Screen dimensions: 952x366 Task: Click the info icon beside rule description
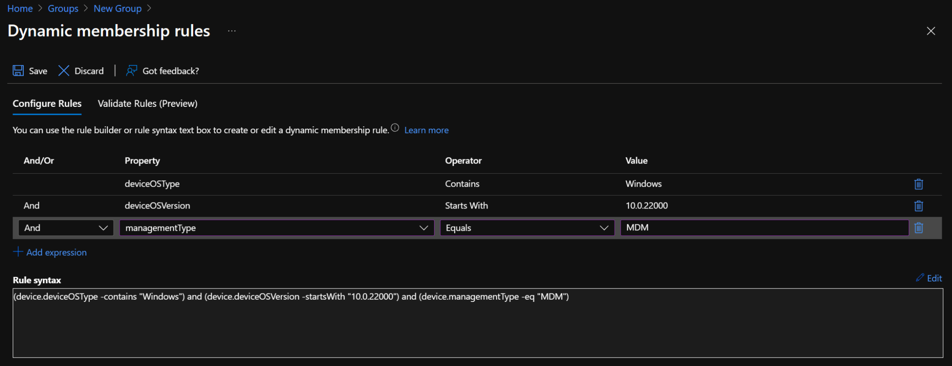[x=395, y=128]
